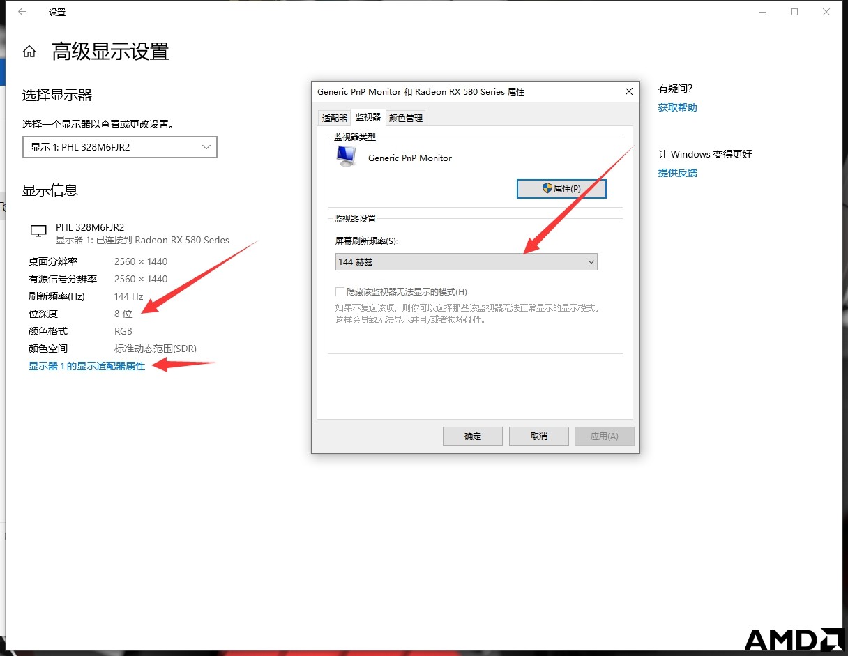Click the connected to Radeon RX 580 line

click(142, 240)
